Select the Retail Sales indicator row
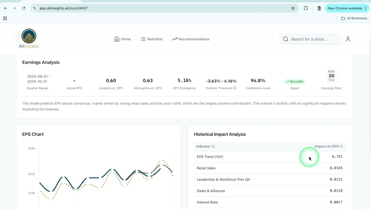Viewport: 371px width, 209px height. tap(270, 168)
